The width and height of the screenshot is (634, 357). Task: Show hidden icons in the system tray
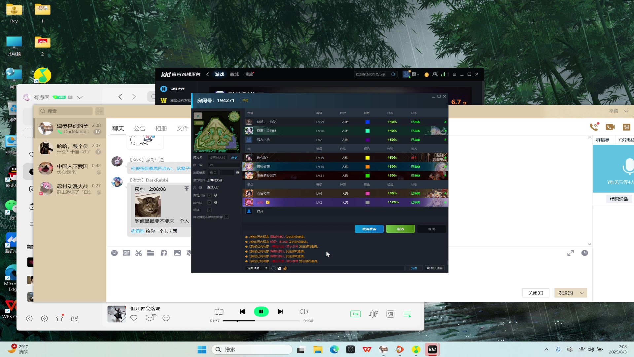click(x=546, y=349)
